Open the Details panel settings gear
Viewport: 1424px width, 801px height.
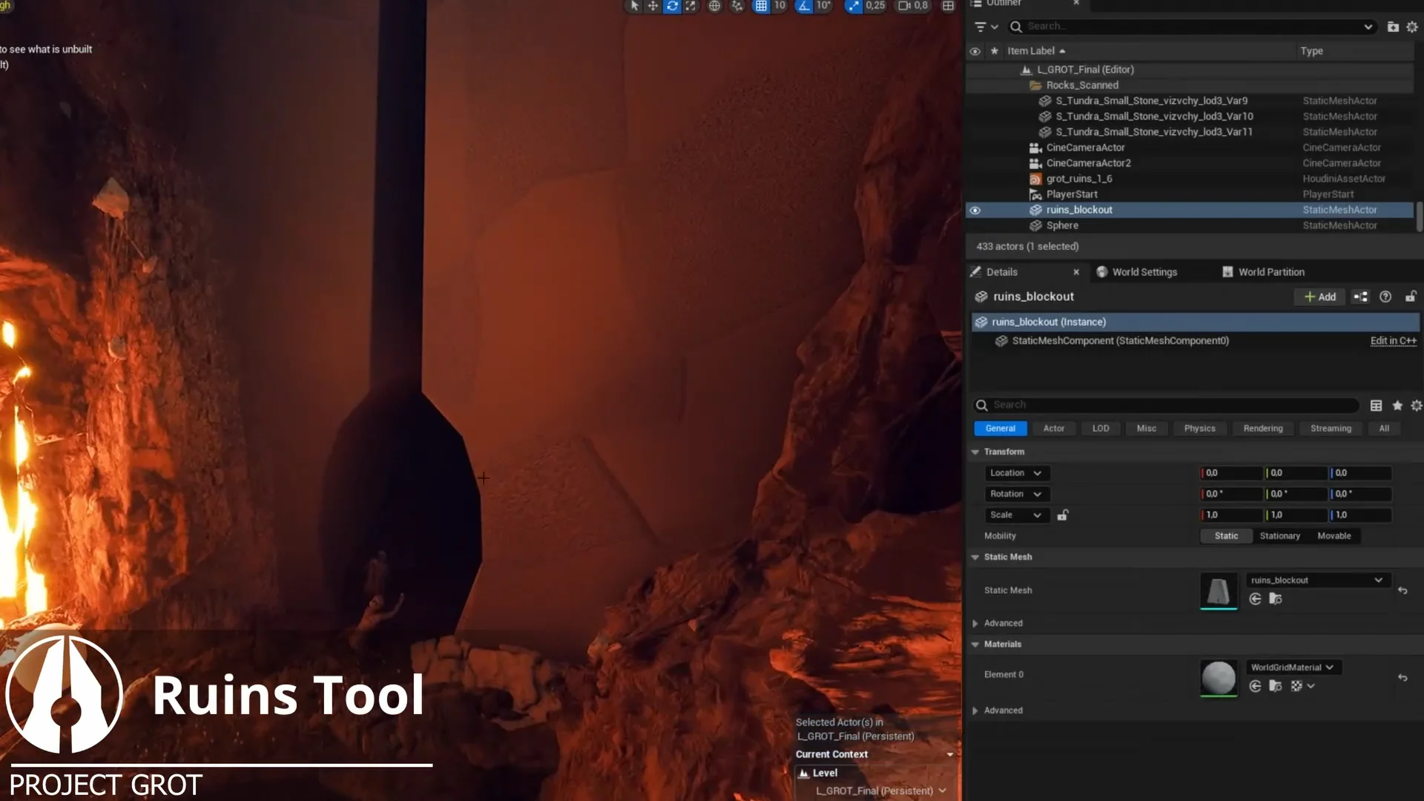(1416, 406)
